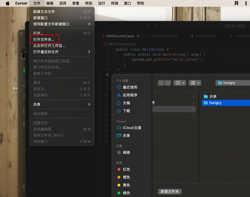Click the 新建文件夹 button
The image size is (250, 197).
click(169, 191)
